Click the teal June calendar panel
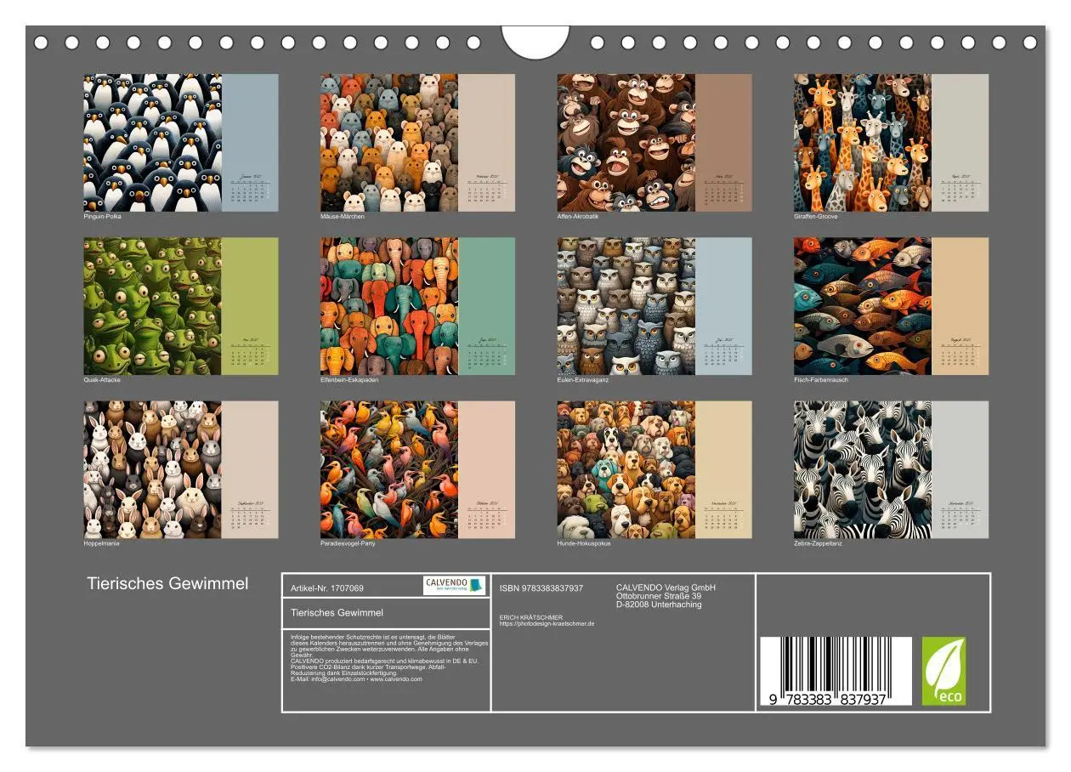The image size is (1071, 772). pyautogui.click(x=487, y=306)
